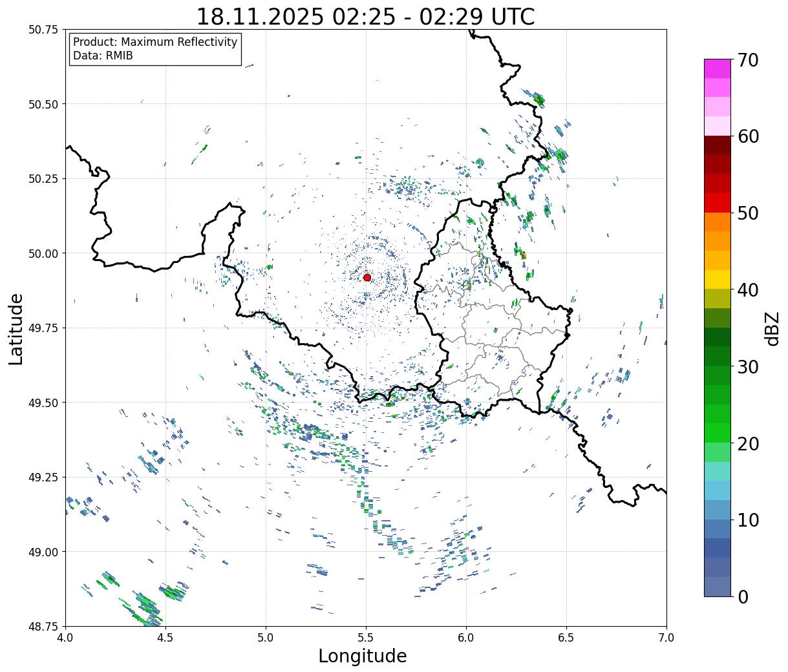Click the 5.5 longitude tick label

(x=366, y=638)
